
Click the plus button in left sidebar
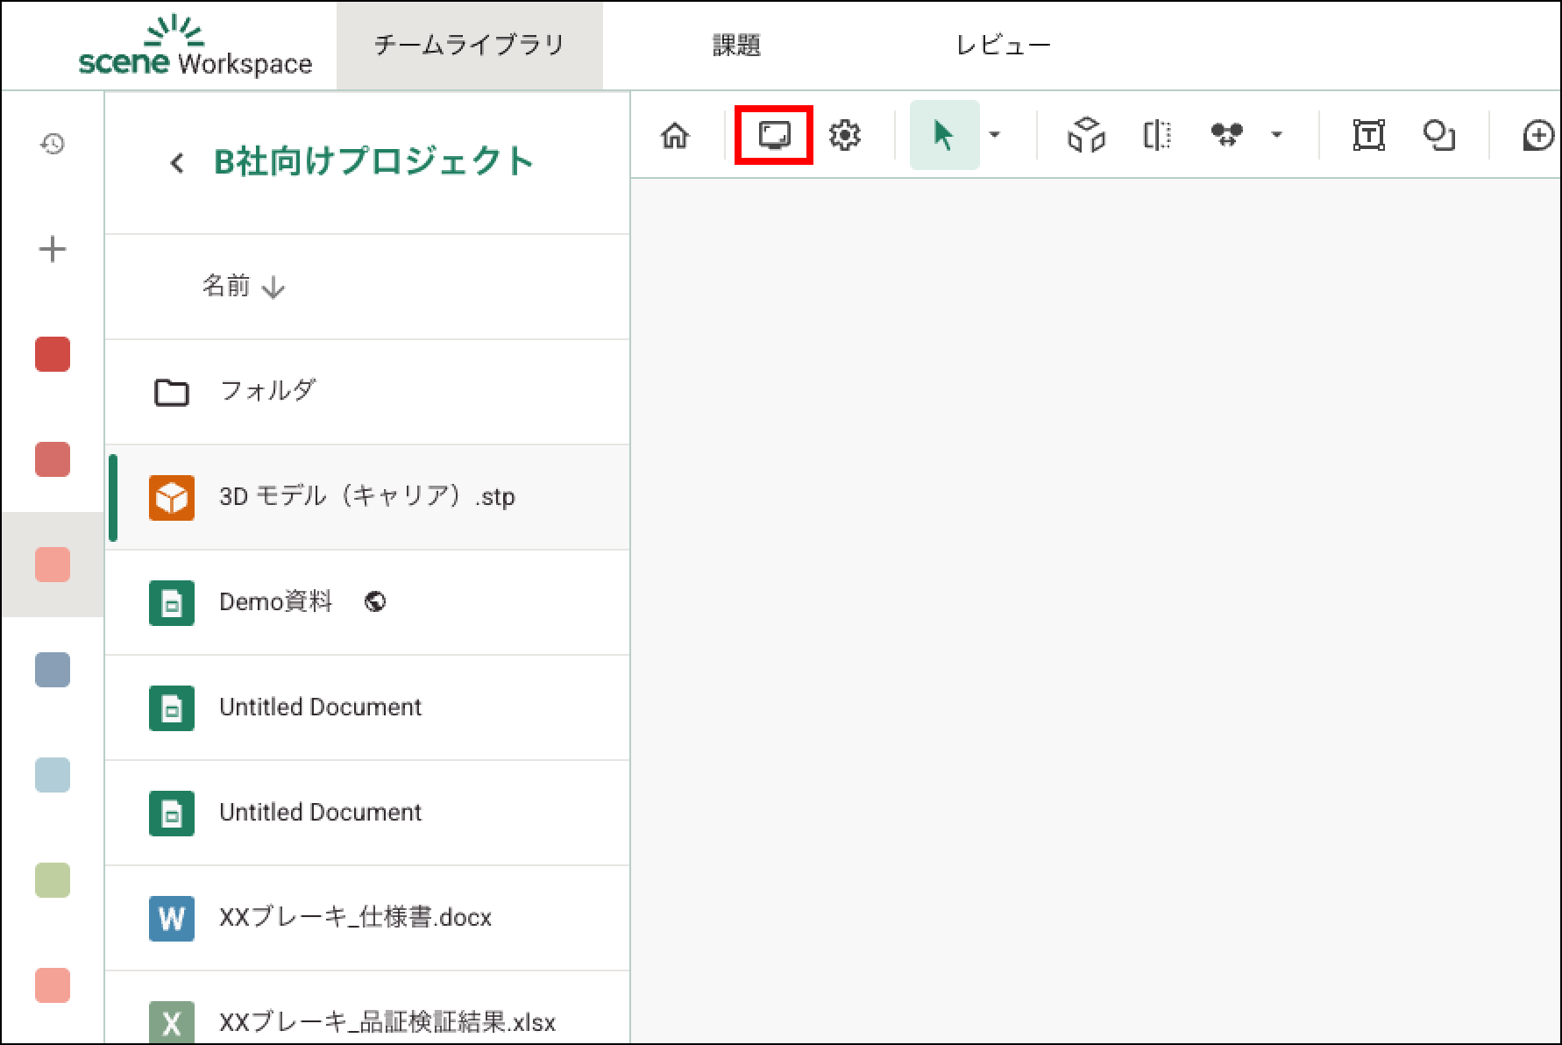click(53, 249)
